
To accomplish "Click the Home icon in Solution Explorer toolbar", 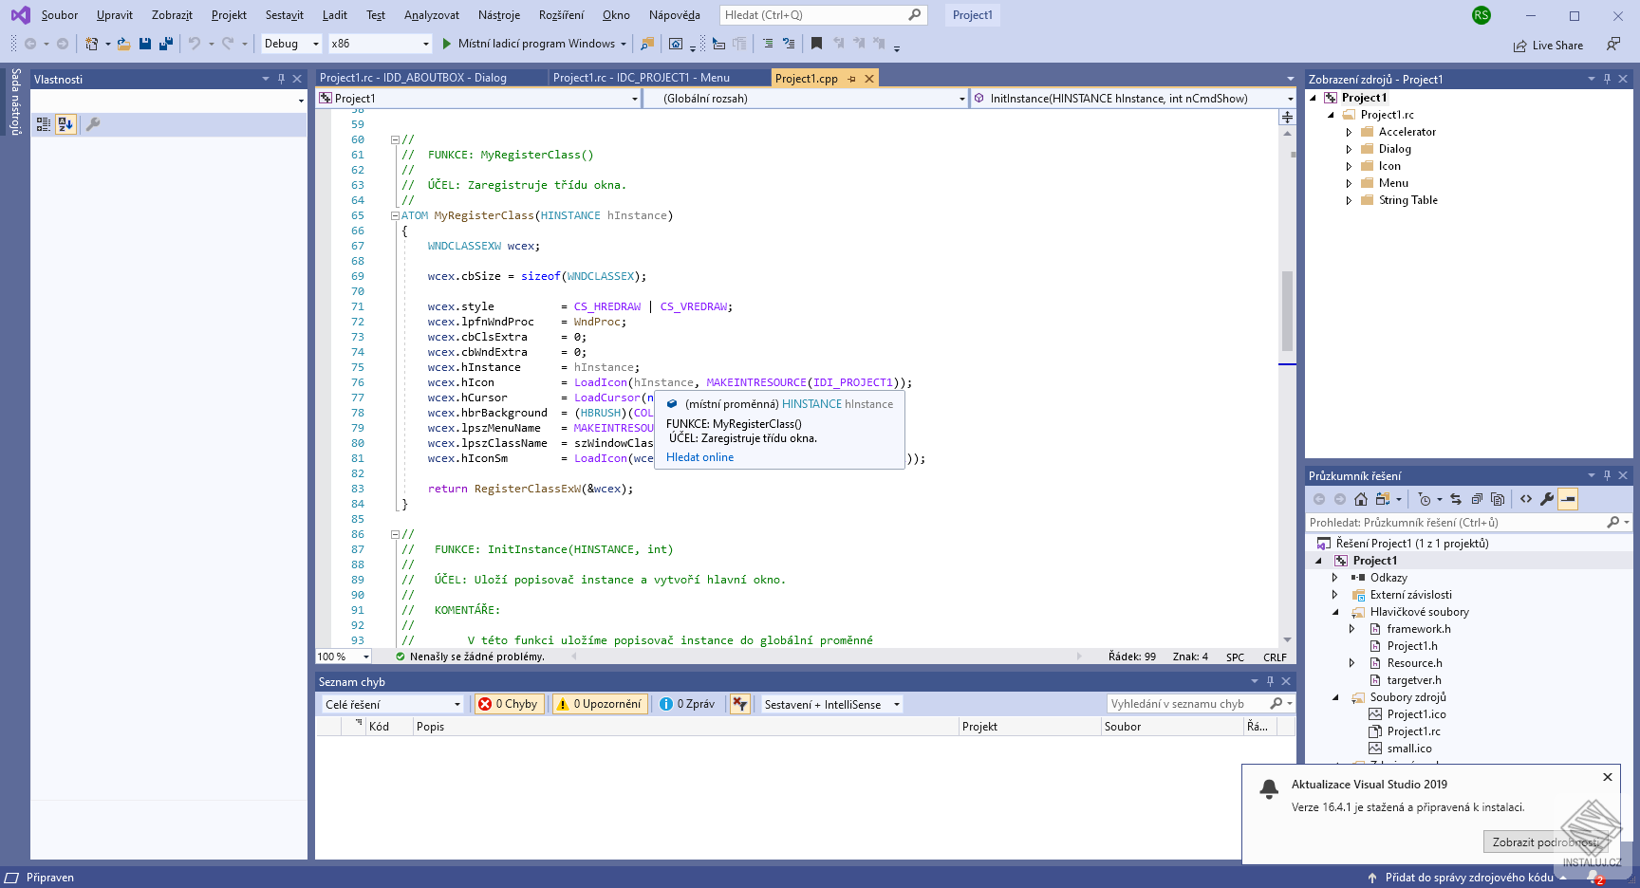I will (x=1361, y=499).
